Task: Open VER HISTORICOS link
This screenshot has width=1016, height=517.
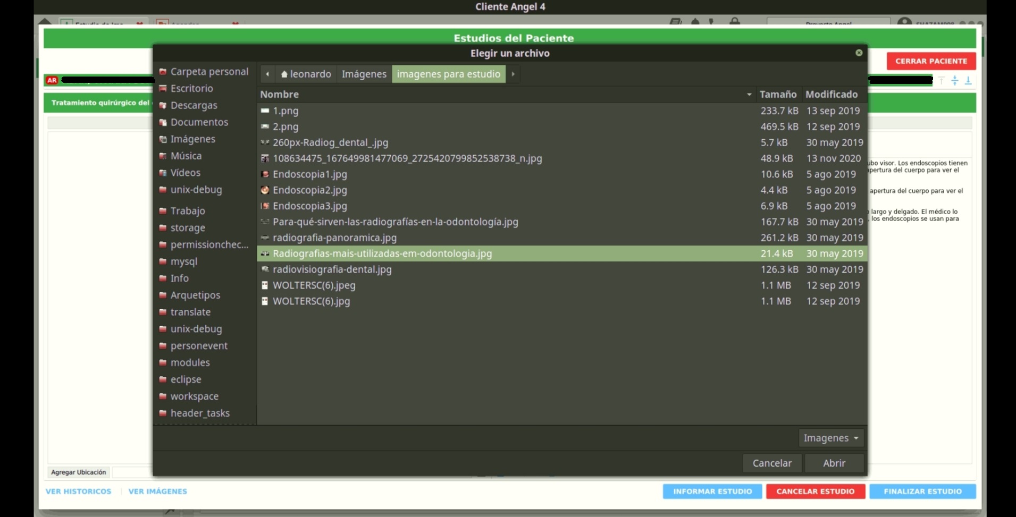Action: tap(78, 491)
